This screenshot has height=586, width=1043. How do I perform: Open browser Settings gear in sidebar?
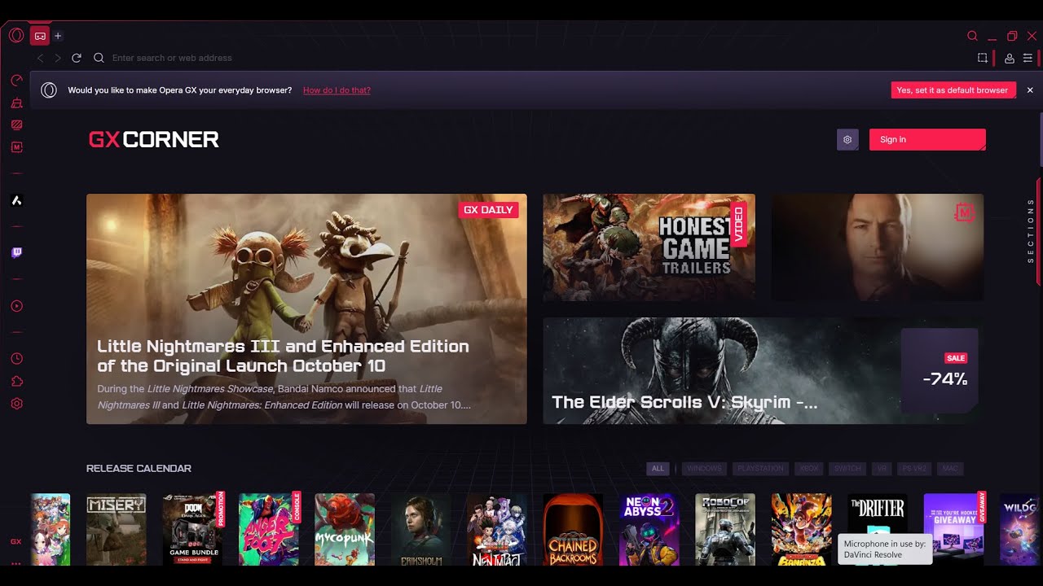(x=16, y=404)
